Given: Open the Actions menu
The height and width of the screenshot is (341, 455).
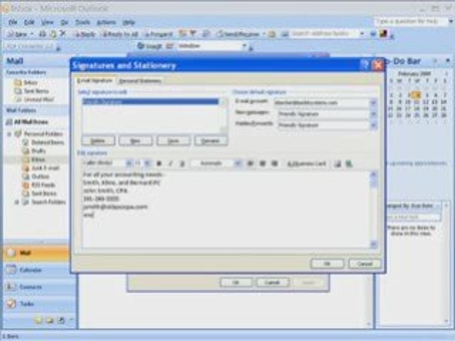Looking at the screenshot, I should [x=106, y=22].
